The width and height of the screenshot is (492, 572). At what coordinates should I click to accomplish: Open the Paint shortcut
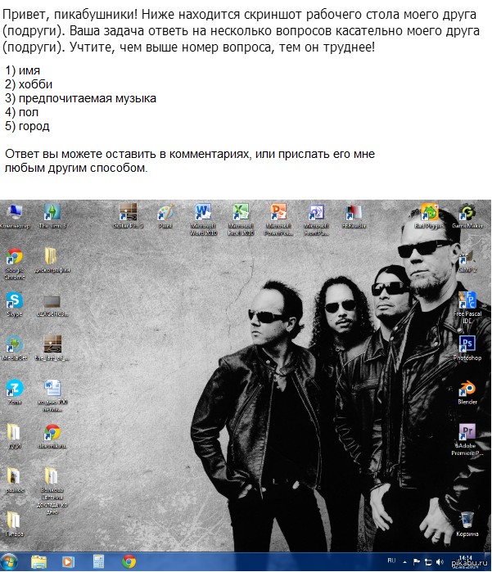165,213
